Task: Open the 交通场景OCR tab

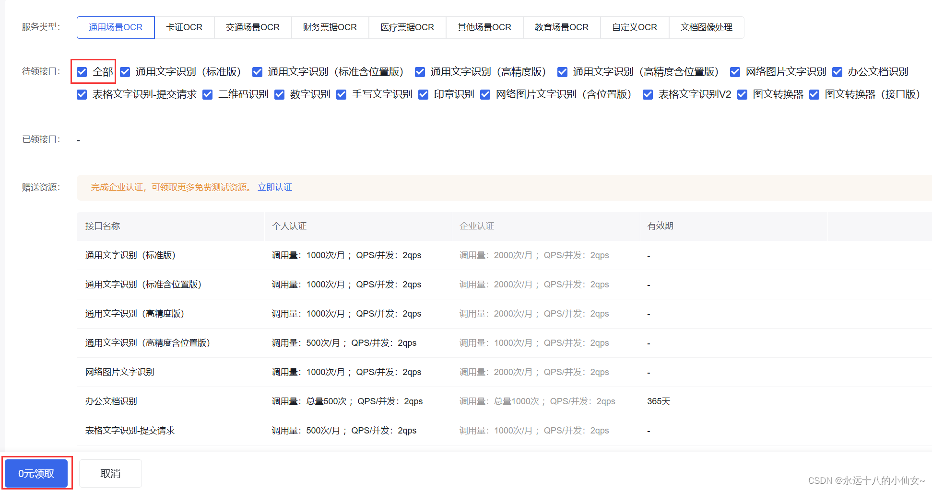Action: point(253,27)
